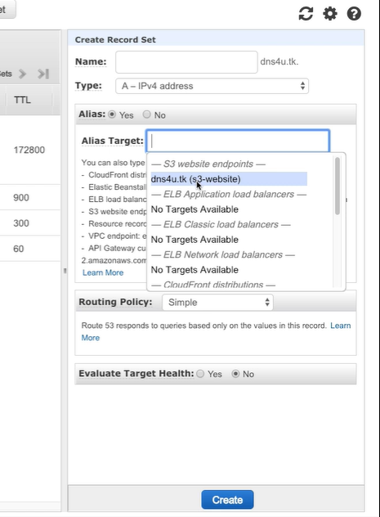
Task: Jump to last page of record sets
Action: (43, 74)
